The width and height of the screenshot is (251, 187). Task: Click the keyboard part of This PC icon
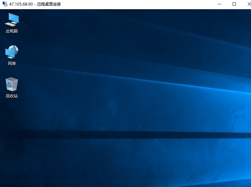click(x=9, y=25)
